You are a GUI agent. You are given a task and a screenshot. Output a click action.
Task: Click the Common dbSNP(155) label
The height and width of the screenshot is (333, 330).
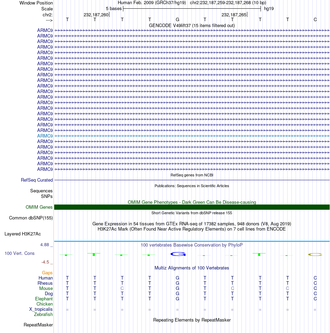pyautogui.click(x=31, y=218)
